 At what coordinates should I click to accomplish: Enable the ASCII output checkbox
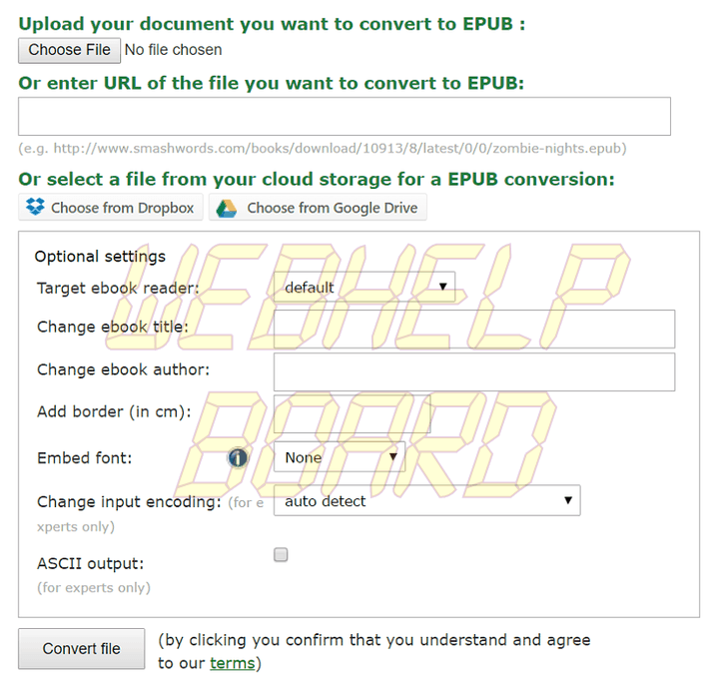(x=281, y=554)
